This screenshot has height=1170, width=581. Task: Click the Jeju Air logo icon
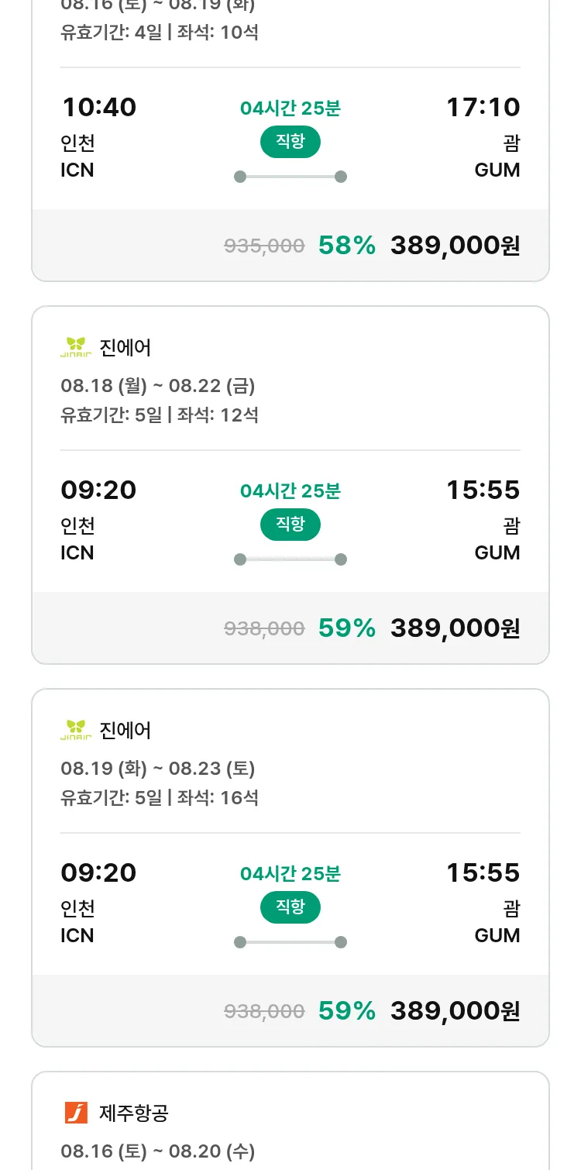[x=76, y=1113]
